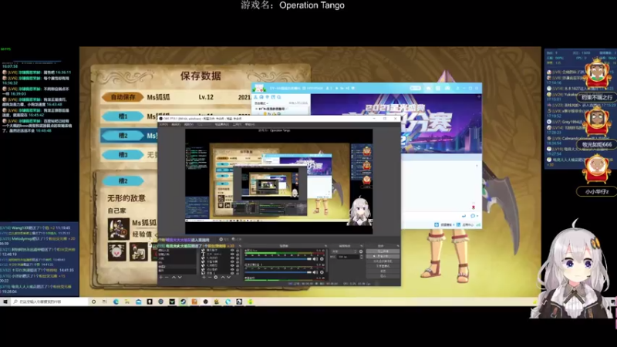This screenshot has width=617, height=347.
Task: Mute the second audio mixer channel
Action: 315,272
